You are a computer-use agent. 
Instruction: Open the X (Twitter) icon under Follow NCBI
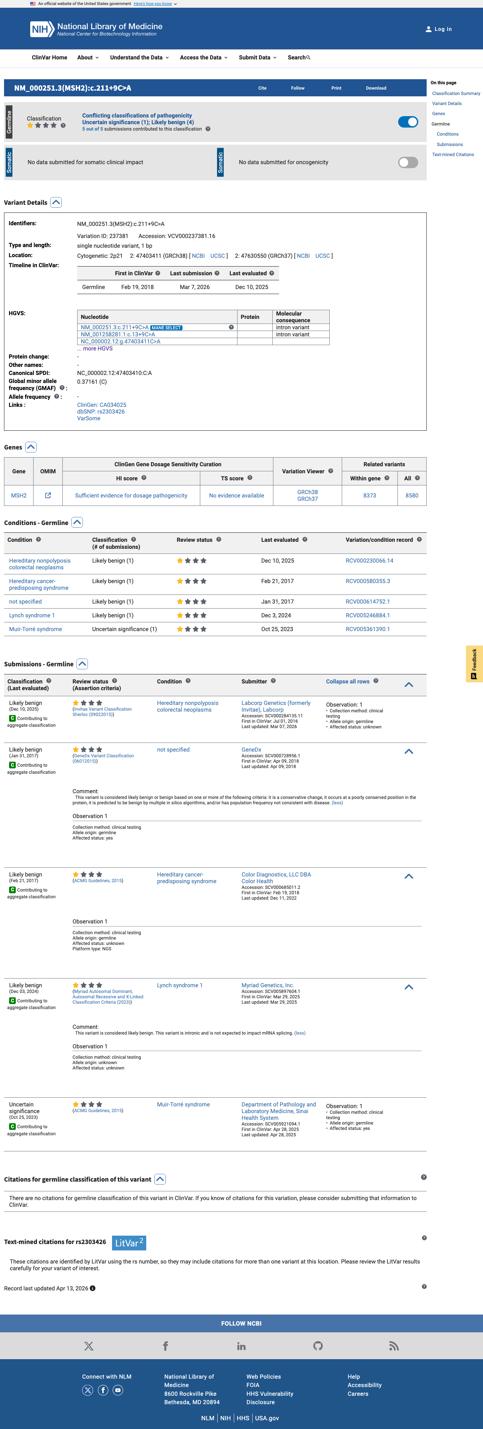(89, 1346)
